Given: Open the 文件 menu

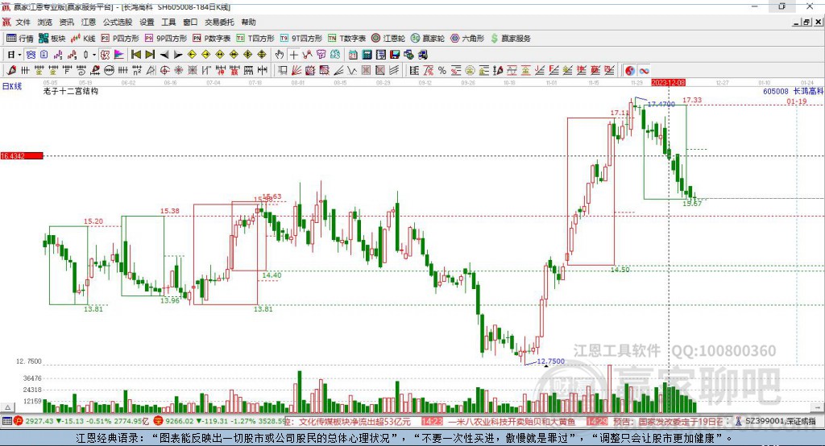Looking at the screenshot, I should (x=23, y=22).
